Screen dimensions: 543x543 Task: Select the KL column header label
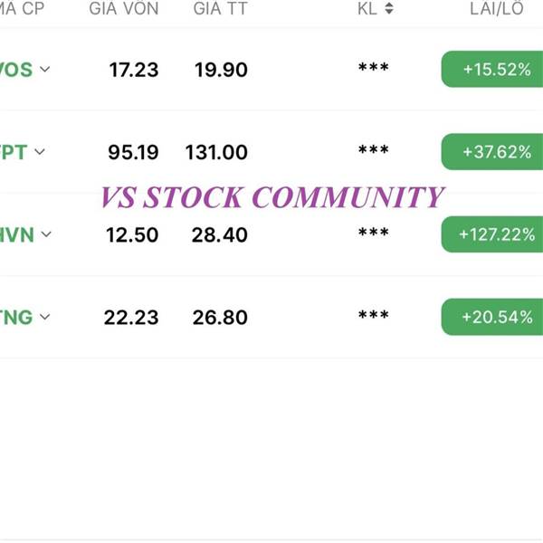(367, 8)
